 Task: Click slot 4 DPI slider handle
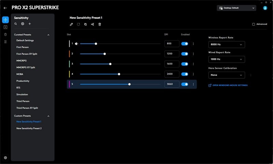tap(119, 74)
